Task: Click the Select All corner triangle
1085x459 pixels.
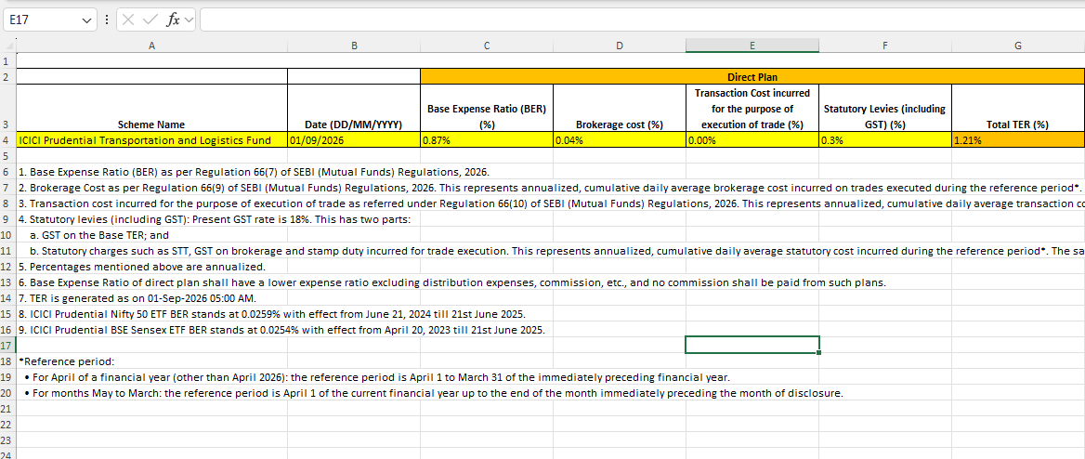Action: [x=8, y=46]
